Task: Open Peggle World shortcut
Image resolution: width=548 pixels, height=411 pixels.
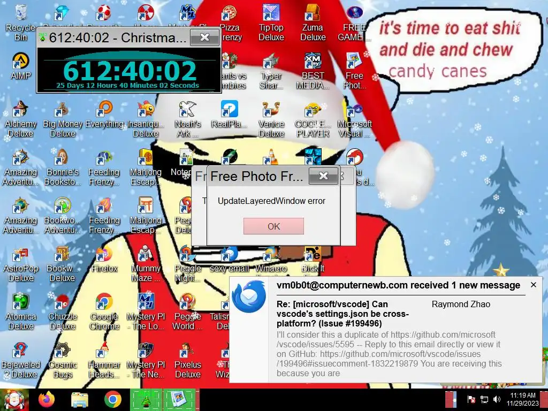Action: [x=188, y=313]
